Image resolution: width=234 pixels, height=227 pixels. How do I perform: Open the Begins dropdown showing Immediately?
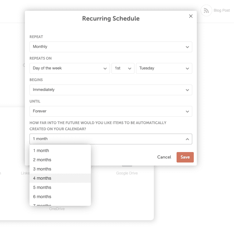tap(111, 90)
